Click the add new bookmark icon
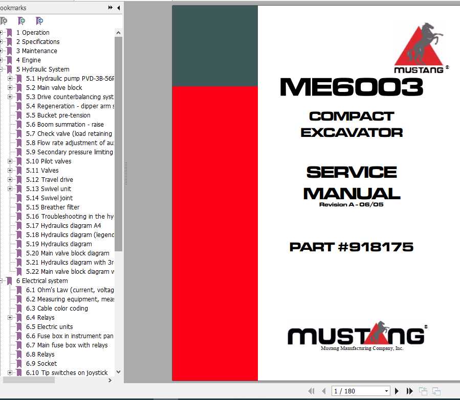 21,21
